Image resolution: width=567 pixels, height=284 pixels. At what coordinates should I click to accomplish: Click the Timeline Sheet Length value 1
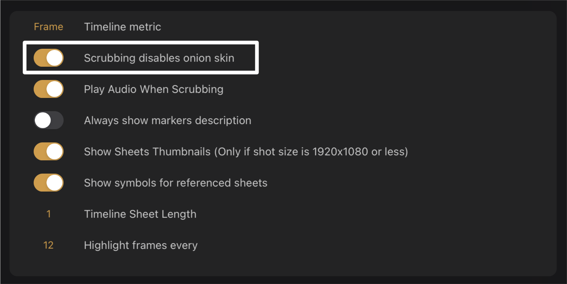[x=48, y=214]
